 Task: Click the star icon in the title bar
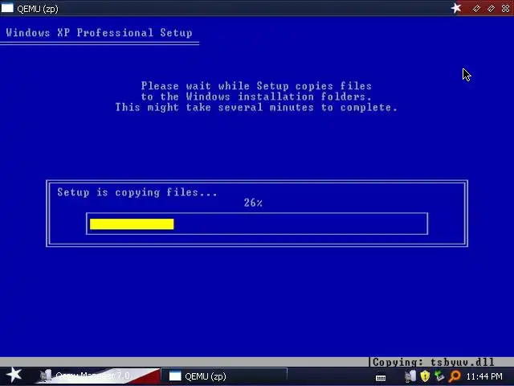[x=456, y=8]
